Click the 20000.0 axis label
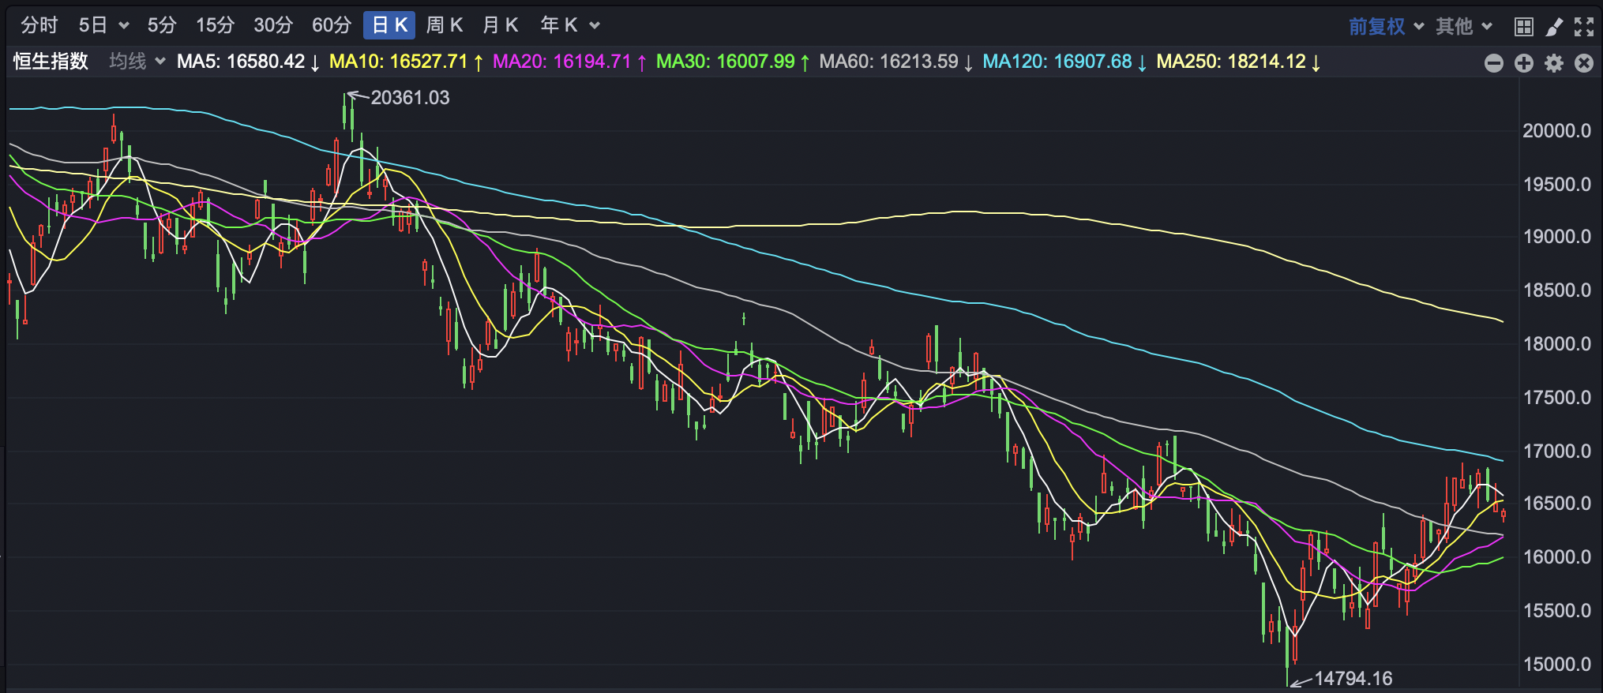Image resolution: width=1603 pixels, height=693 pixels. pos(1556,131)
